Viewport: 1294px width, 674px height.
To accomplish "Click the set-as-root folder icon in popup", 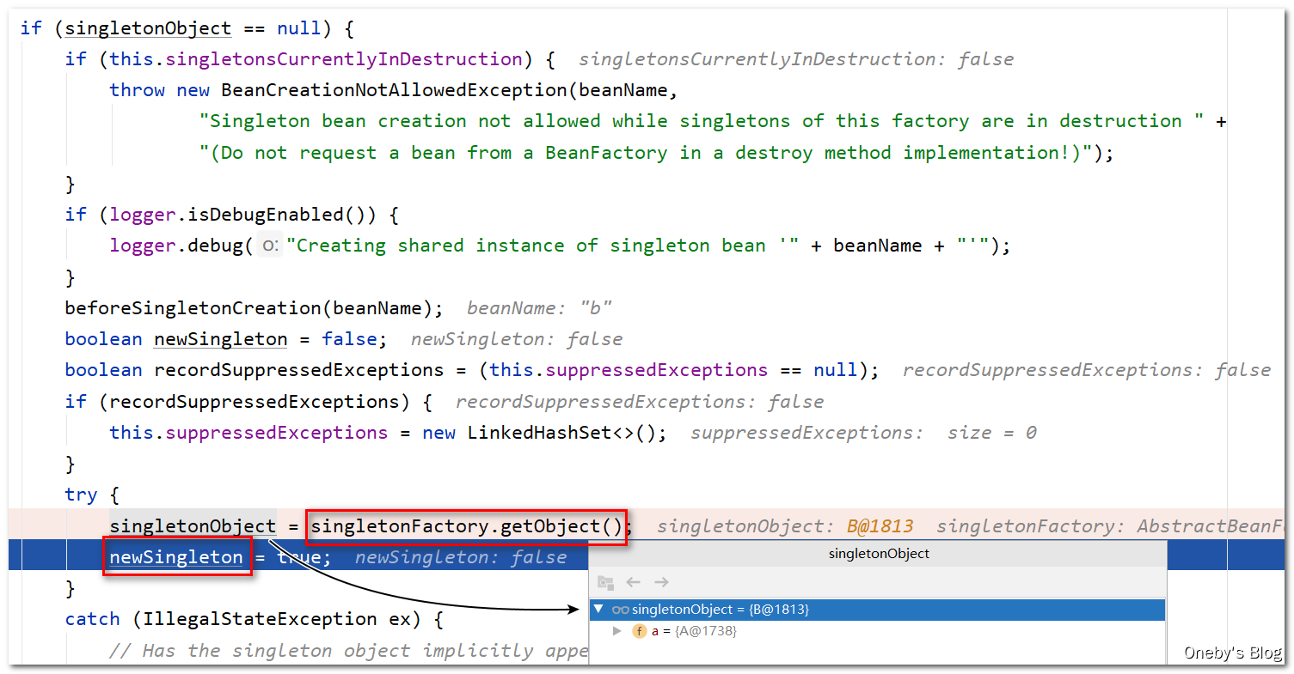I will click(605, 583).
